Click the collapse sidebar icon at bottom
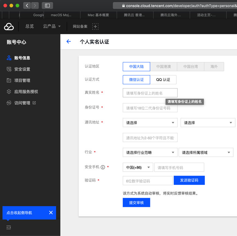 9,227
